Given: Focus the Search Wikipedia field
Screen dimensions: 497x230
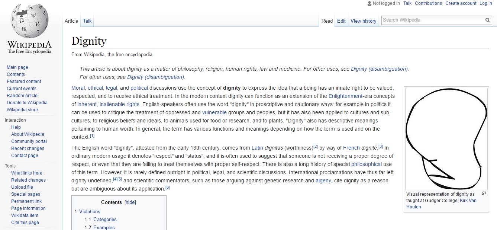Looking at the screenshot, I should pos(433,20).
